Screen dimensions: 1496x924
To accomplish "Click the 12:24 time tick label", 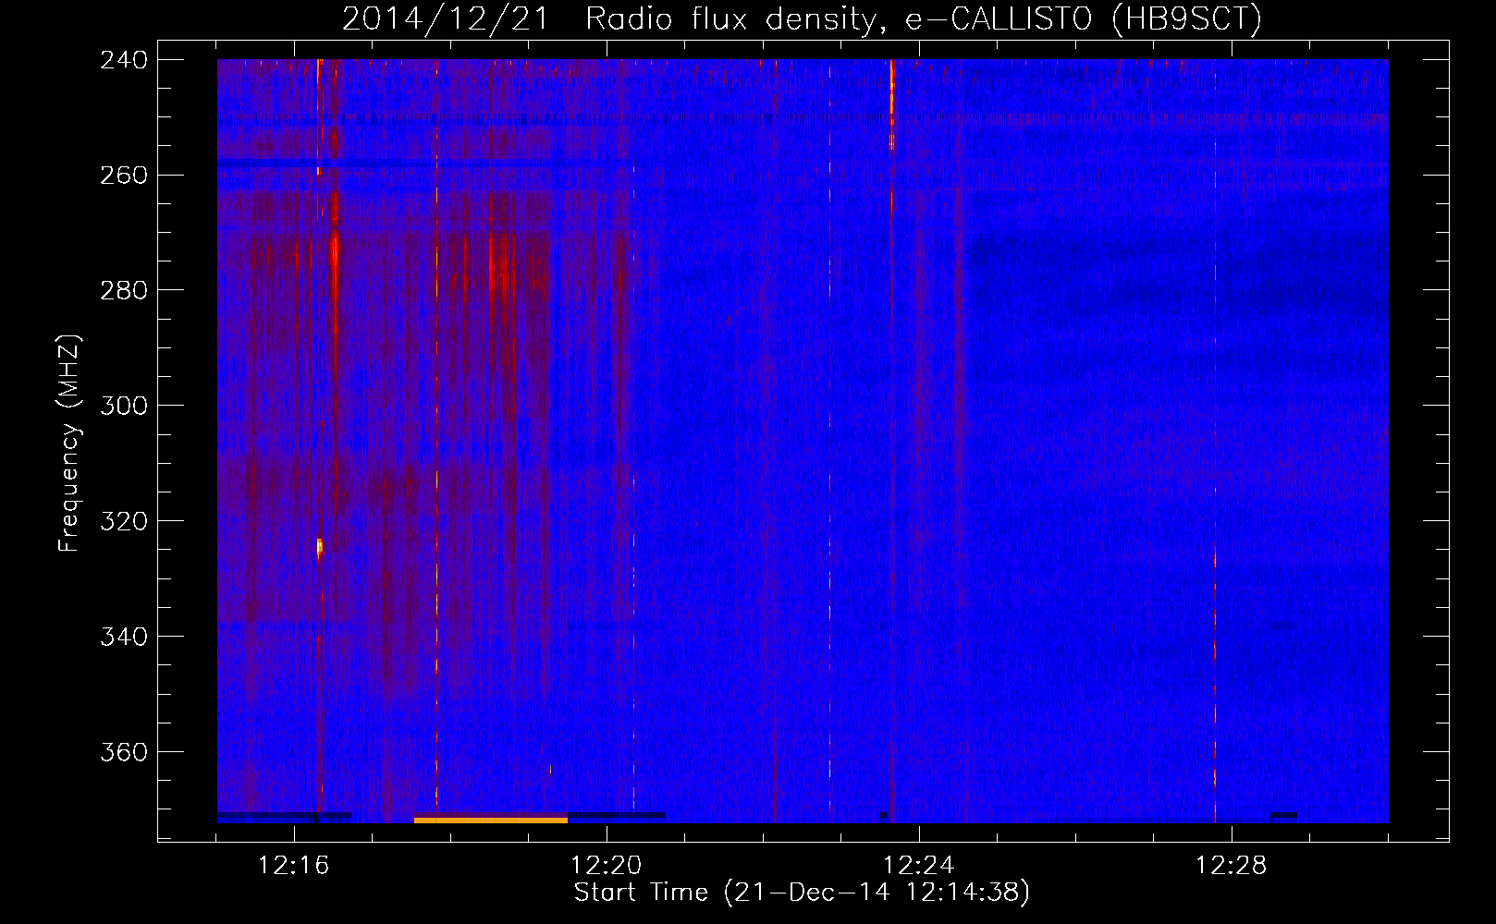I will click(x=919, y=866).
